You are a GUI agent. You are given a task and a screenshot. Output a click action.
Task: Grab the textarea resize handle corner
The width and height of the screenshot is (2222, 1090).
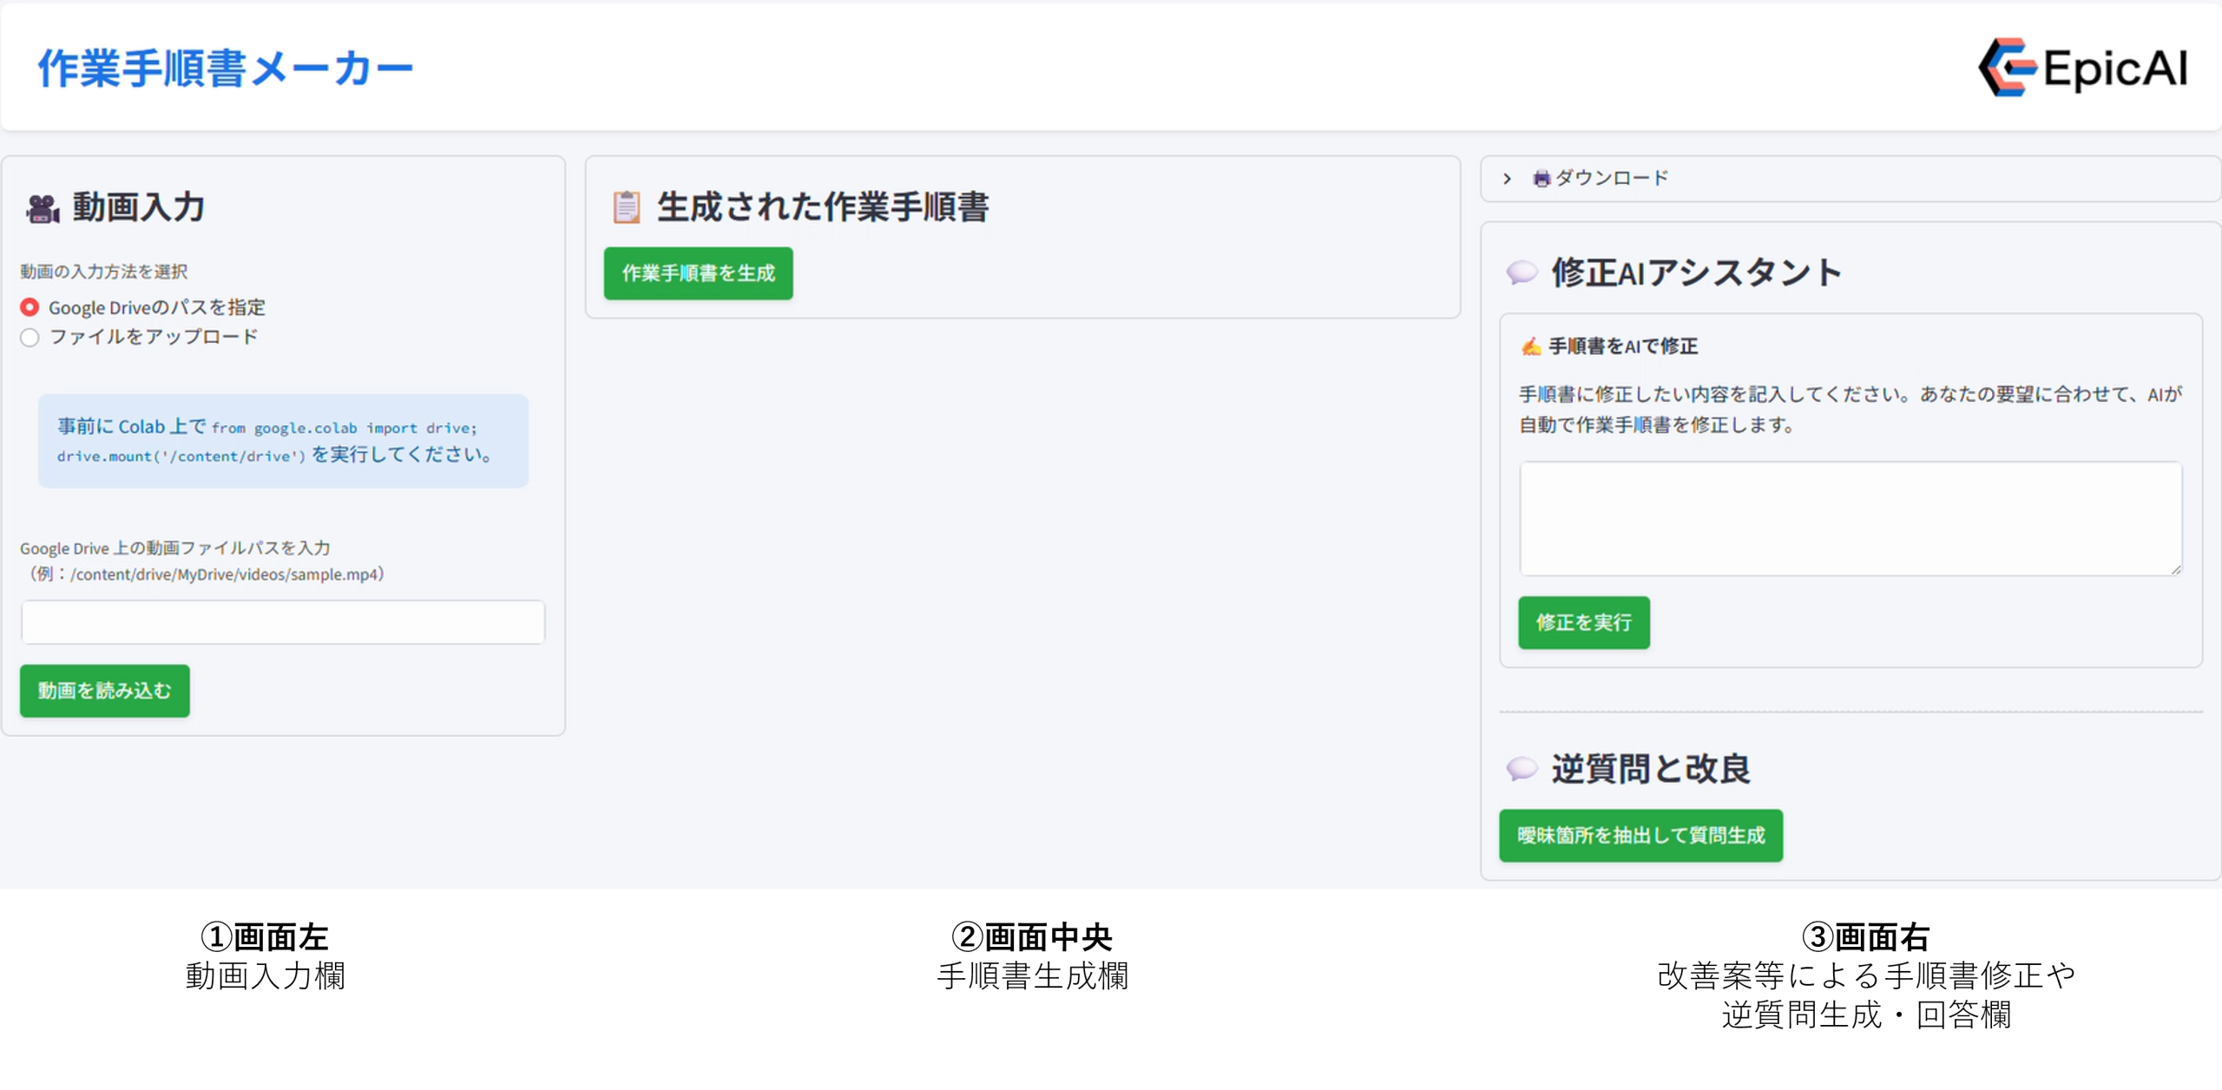tap(2176, 569)
